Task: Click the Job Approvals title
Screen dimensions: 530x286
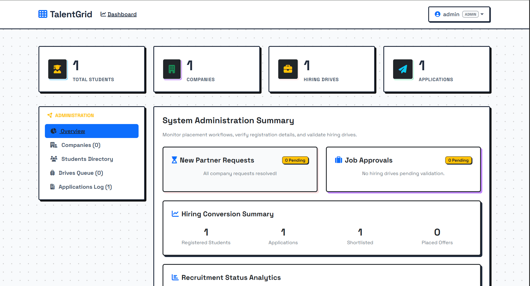Action: click(369, 160)
